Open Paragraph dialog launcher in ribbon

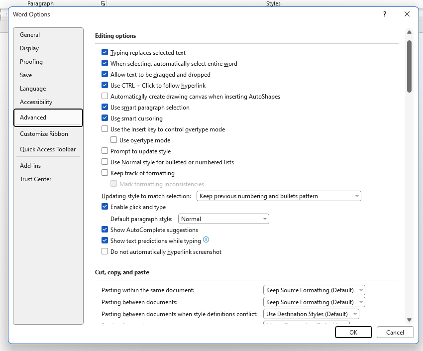click(x=103, y=3)
